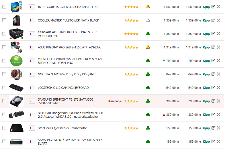The height and width of the screenshot is (149, 225).
Task: Open the Intel Core i5 2500K product thumbnail
Action: click(16, 7)
